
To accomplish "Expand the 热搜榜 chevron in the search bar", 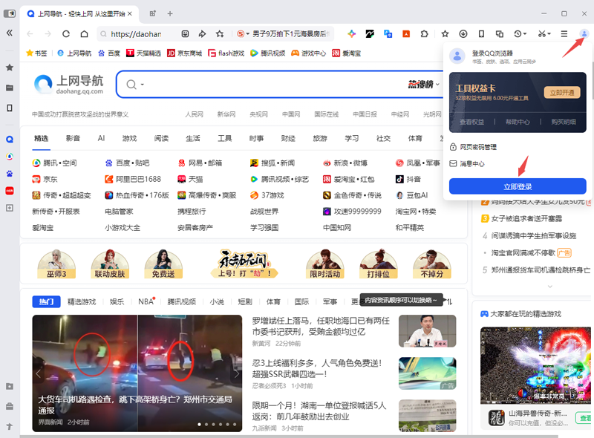I will pyautogui.click(x=439, y=84).
